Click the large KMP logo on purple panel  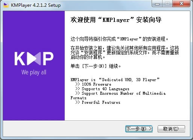point(34,59)
